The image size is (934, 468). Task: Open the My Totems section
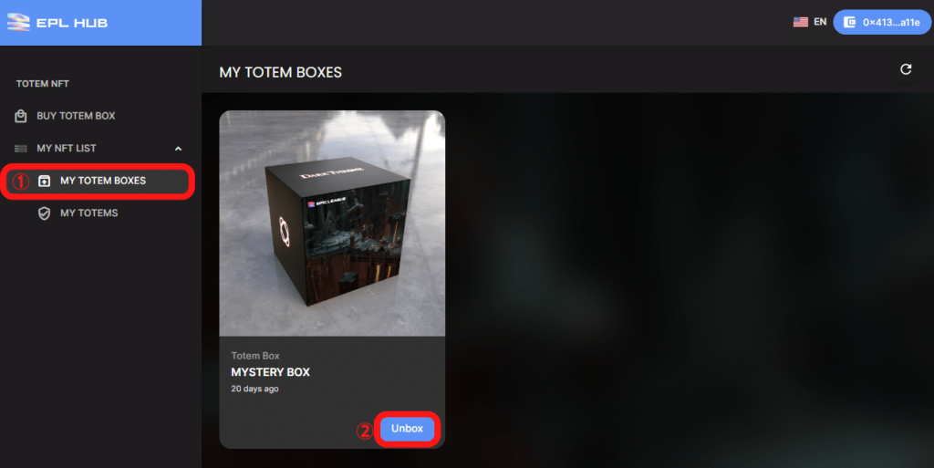coord(88,213)
